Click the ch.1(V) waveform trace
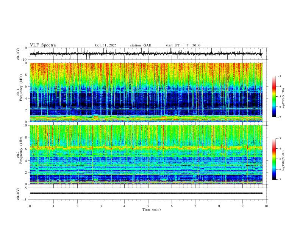Image resolution: width=300 pixels, height=231 pixels. point(146,54)
